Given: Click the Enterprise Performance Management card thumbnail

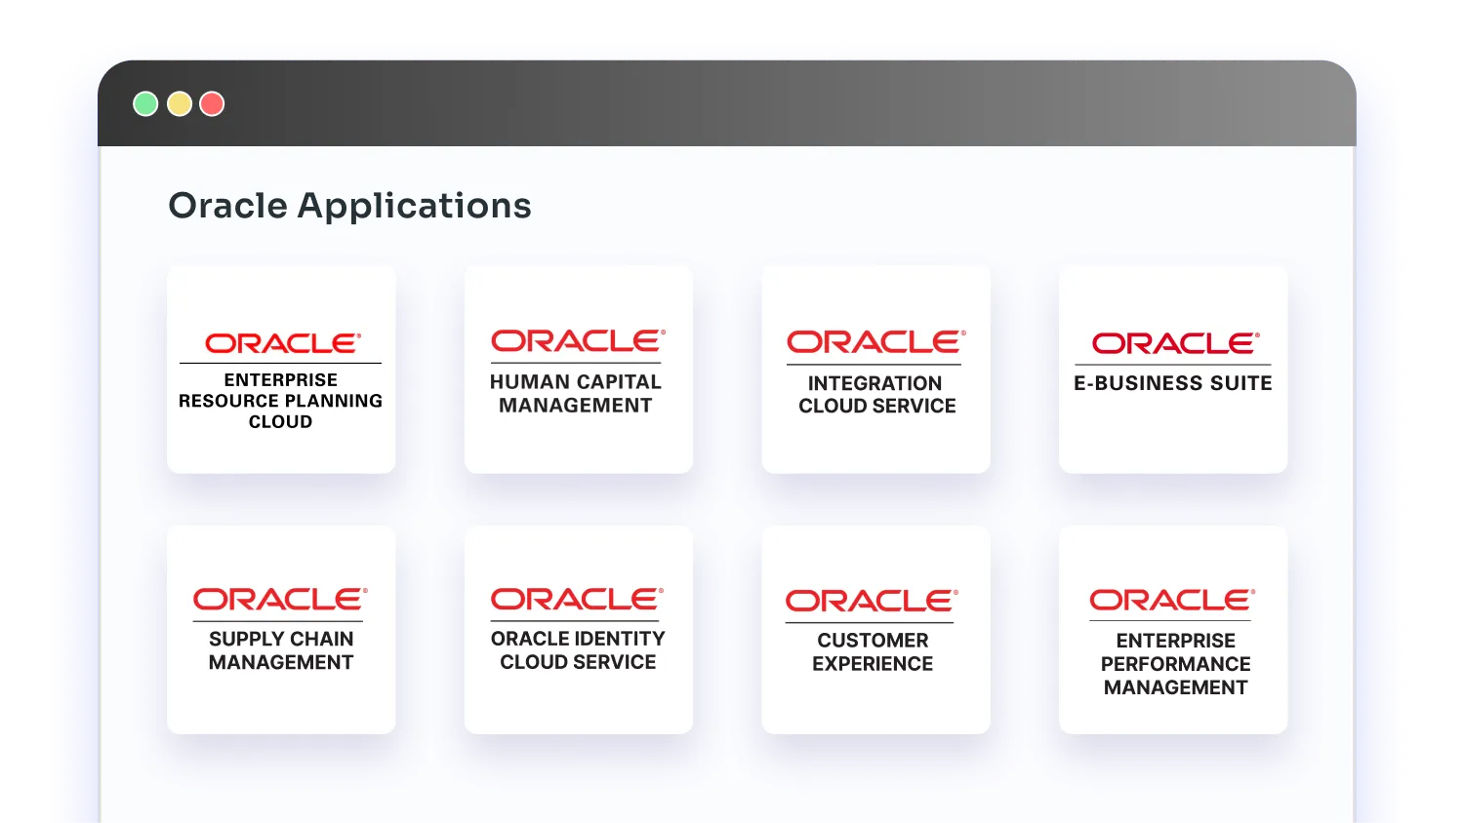Looking at the screenshot, I should (1173, 629).
